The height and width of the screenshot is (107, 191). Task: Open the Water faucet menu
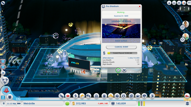coord(82,96)
